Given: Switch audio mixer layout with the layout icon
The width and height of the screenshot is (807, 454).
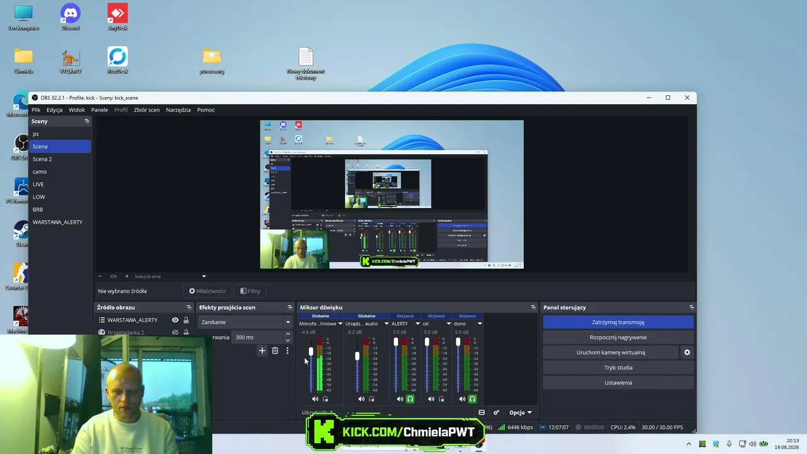Looking at the screenshot, I should [x=482, y=412].
